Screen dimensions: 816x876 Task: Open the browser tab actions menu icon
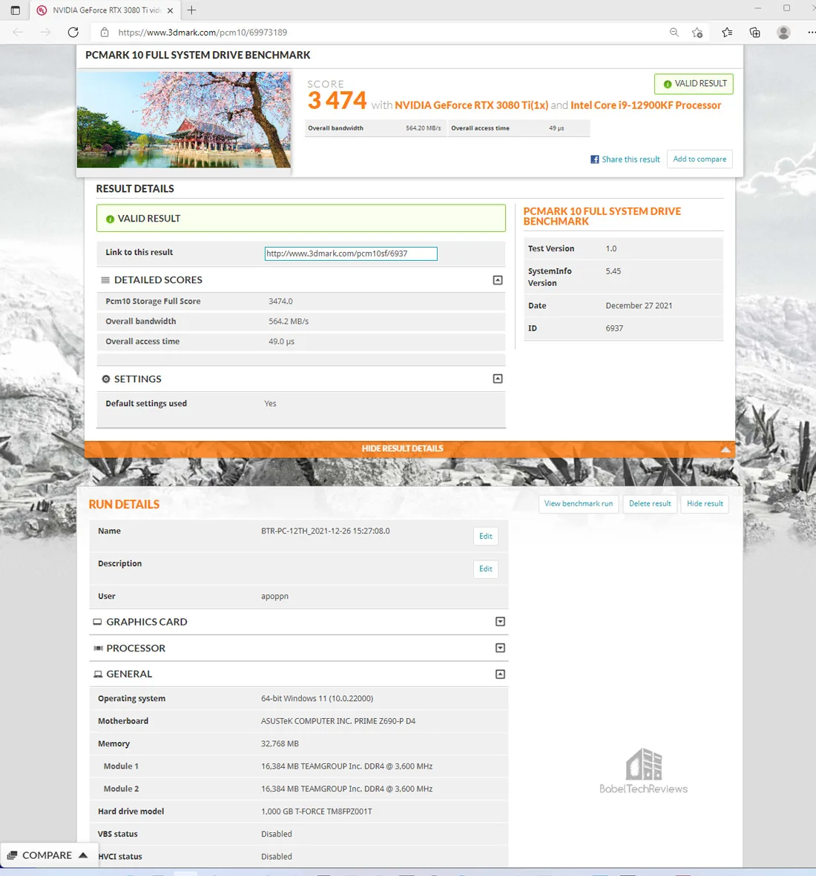(15, 10)
